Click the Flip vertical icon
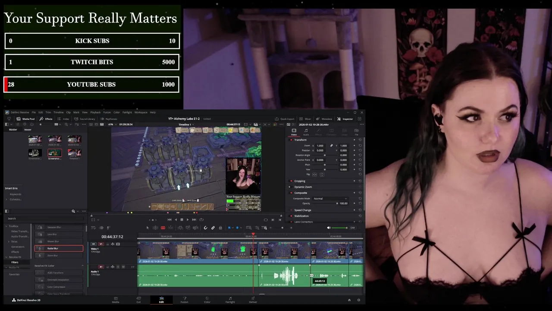Screen dimensions: 552x311 click(x=322, y=174)
